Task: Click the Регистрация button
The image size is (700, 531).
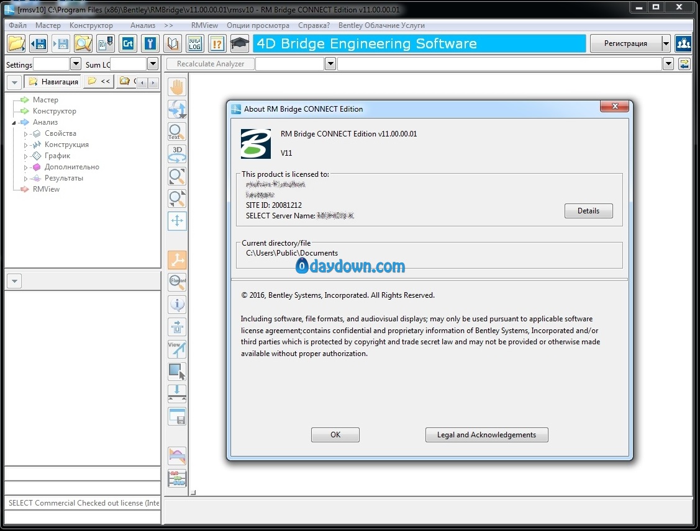Action: pos(625,43)
